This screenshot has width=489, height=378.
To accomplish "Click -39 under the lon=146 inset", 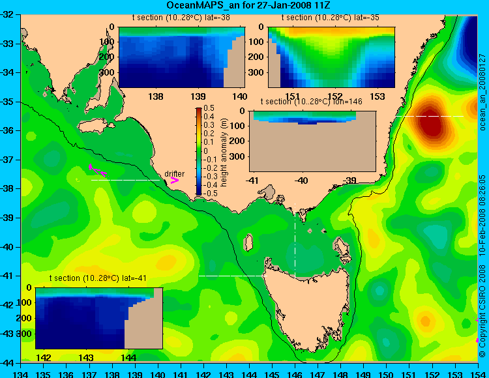I will pyautogui.click(x=349, y=181).
